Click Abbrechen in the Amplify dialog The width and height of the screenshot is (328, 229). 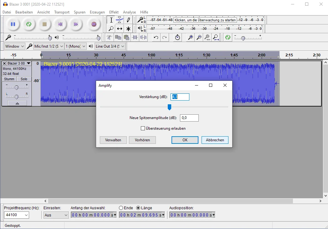click(x=215, y=140)
